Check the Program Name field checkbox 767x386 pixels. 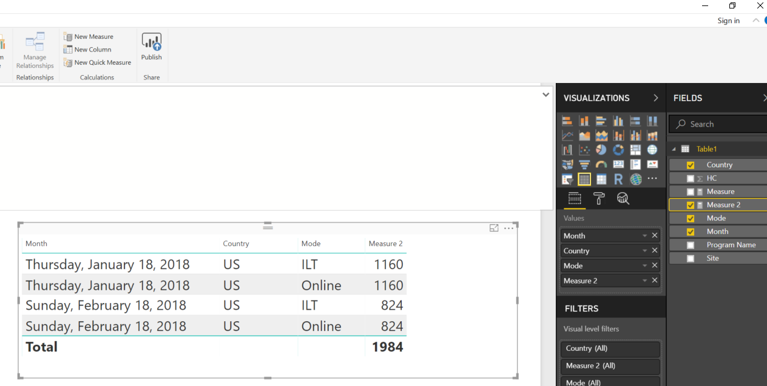coord(691,245)
